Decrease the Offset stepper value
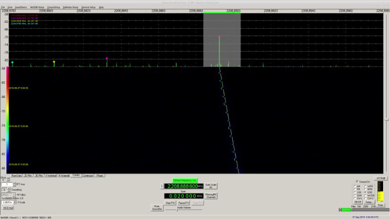Screen dimensions: 390x219 [x=8, y=180]
